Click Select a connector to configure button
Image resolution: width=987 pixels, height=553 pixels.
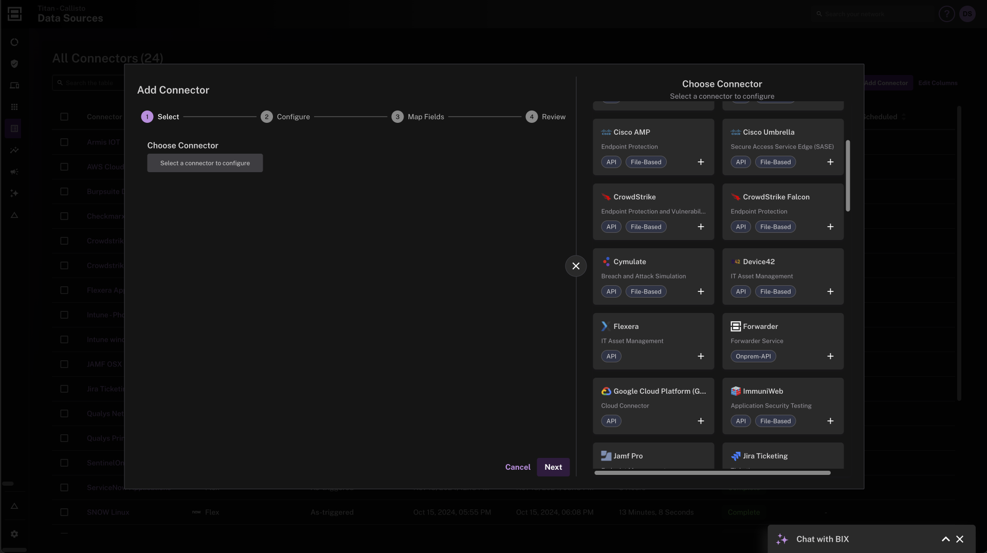(205, 163)
